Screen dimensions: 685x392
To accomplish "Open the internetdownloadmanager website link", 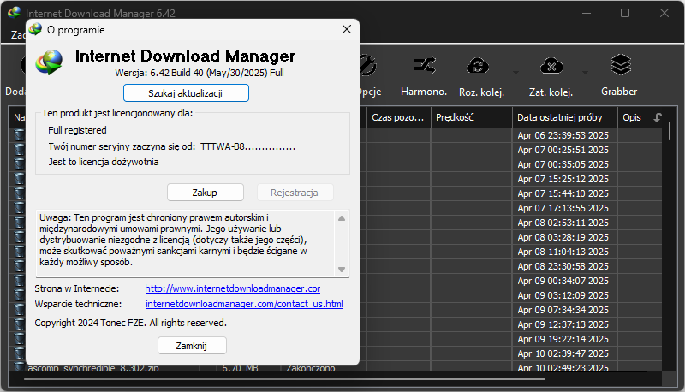I will 232,288.
